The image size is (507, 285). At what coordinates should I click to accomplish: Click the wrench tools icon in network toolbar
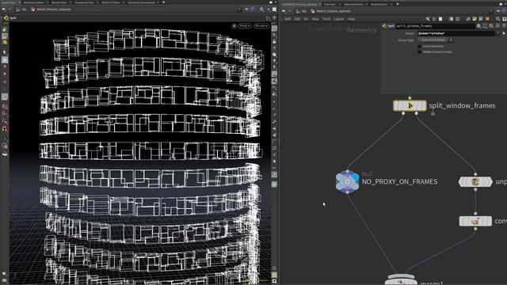pos(428,19)
